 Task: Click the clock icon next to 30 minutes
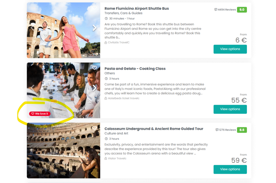click(x=106, y=19)
